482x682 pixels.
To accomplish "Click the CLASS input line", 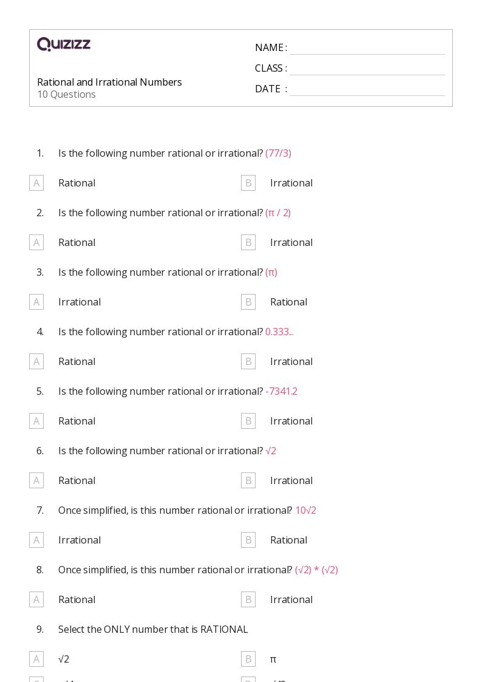I will pyautogui.click(x=367, y=69).
